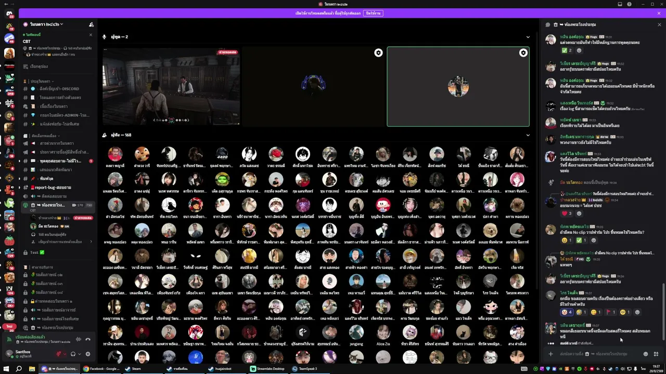666x374 pixels.
Task: Close the stage chat panel
Action: click(659, 24)
